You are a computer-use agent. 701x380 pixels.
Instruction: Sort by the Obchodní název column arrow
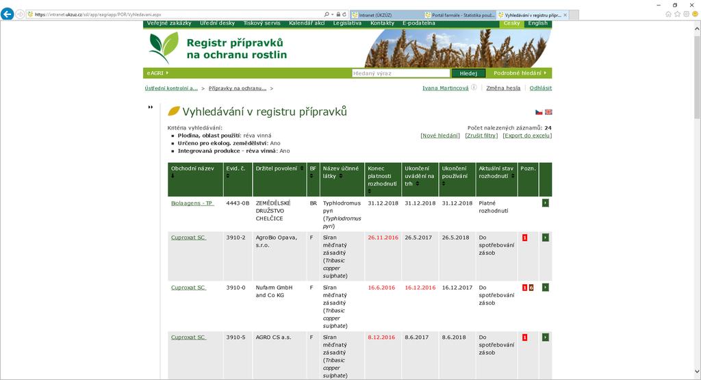click(x=173, y=176)
